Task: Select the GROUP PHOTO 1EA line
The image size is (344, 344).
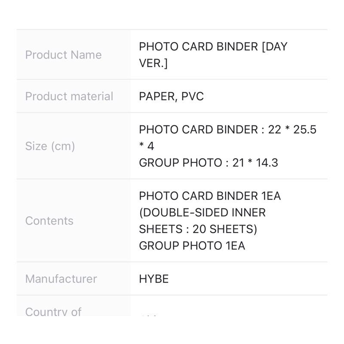Action: 192,246
